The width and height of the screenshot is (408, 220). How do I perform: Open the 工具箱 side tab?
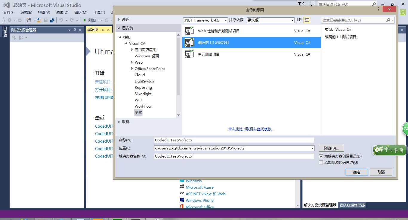pos(5,32)
